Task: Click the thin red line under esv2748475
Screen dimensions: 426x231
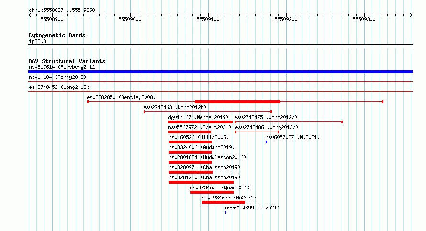Action: click(x=289, y=122)
